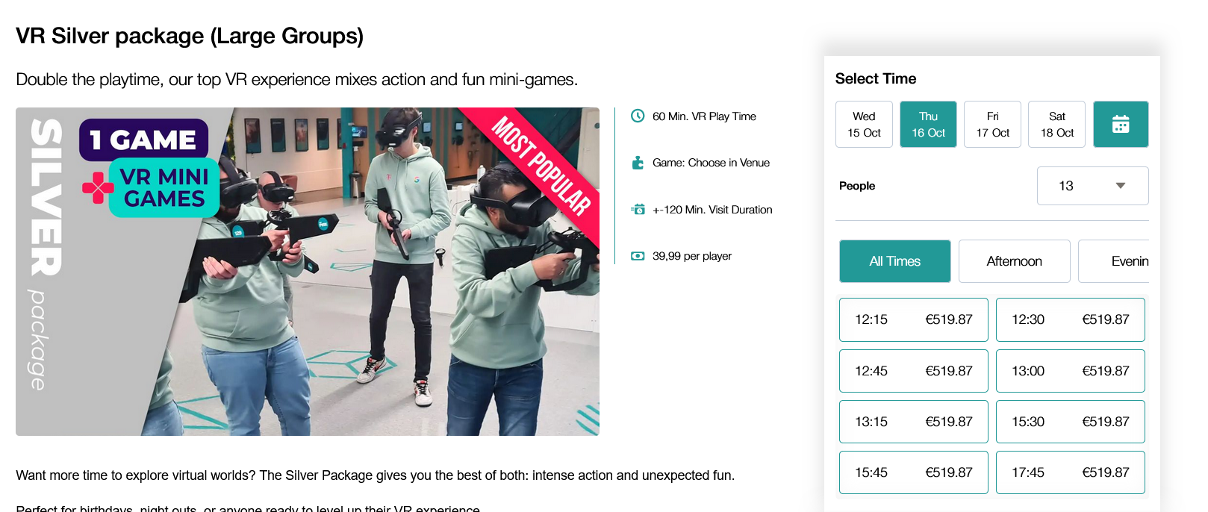Expand the People dropdown arrow
Image resolution: width=1208 pixels, height=512 pixels.
1120,186
